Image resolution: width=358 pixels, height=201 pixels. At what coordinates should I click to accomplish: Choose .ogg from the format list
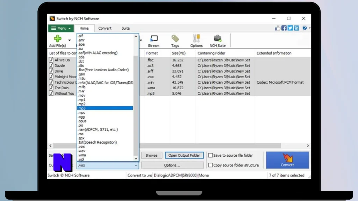[105, 117]
